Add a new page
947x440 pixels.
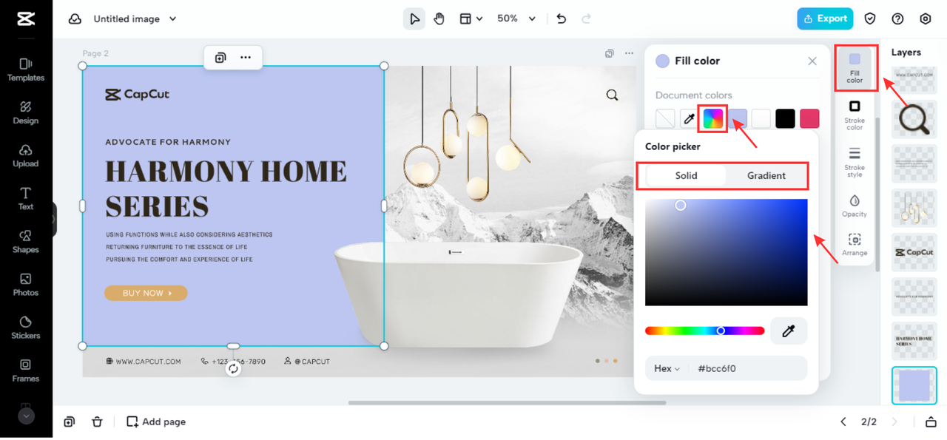point(156,422)
